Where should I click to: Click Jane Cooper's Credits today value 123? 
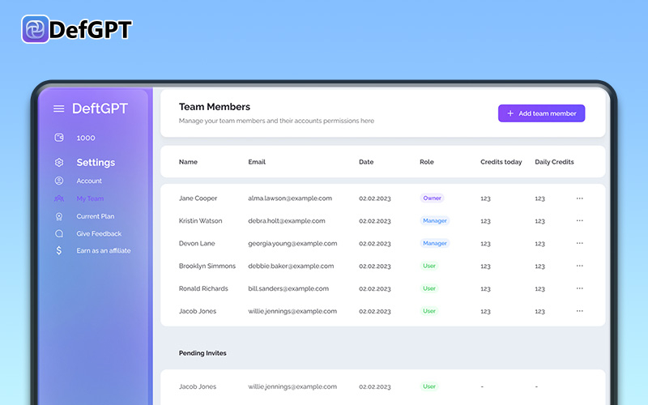point(485,198)
